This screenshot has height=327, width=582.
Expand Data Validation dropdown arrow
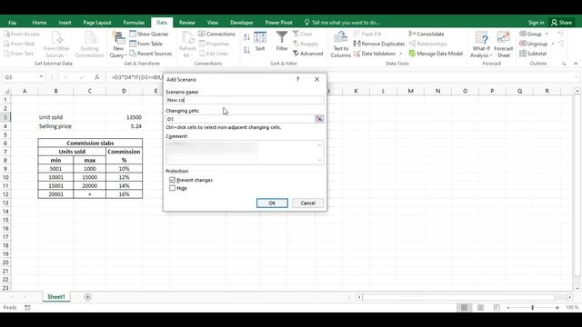(x=400, y=54)
